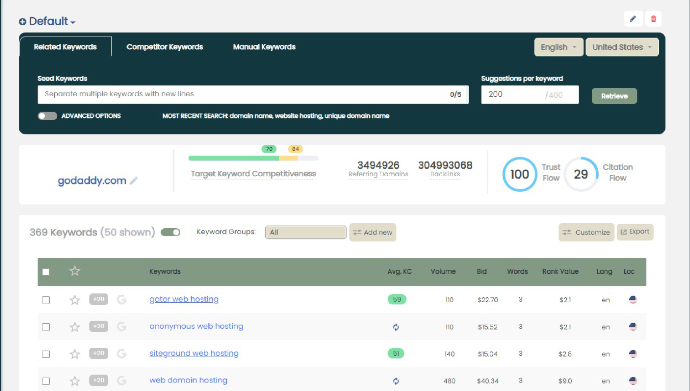690x391 pixels.
Task: Toggle the 50 shown keywords switch
Action: click(x=171, y=232)
